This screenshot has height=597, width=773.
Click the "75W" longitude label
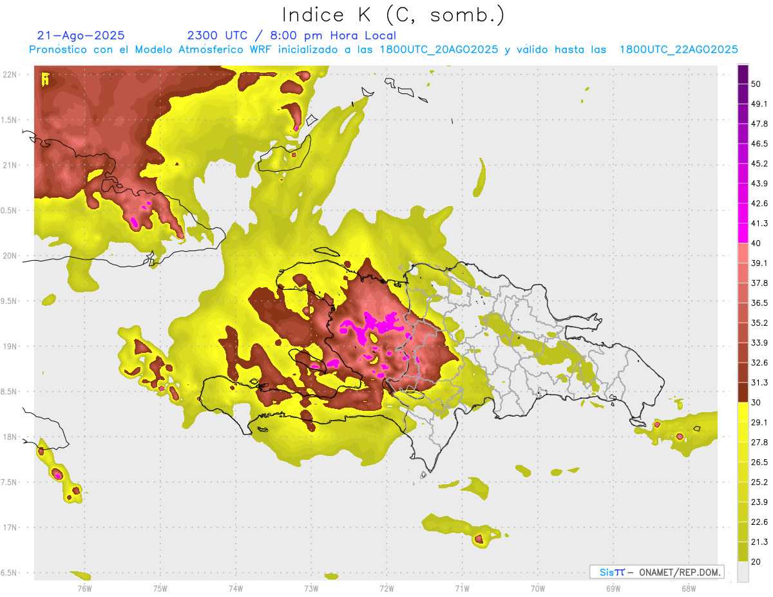tap(160, 588)
